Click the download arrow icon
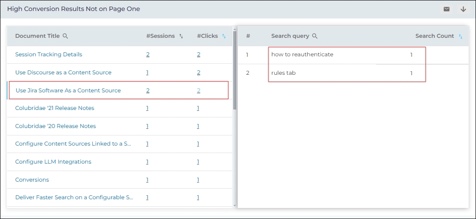This screenshot has width=476, height=219. 463,9
